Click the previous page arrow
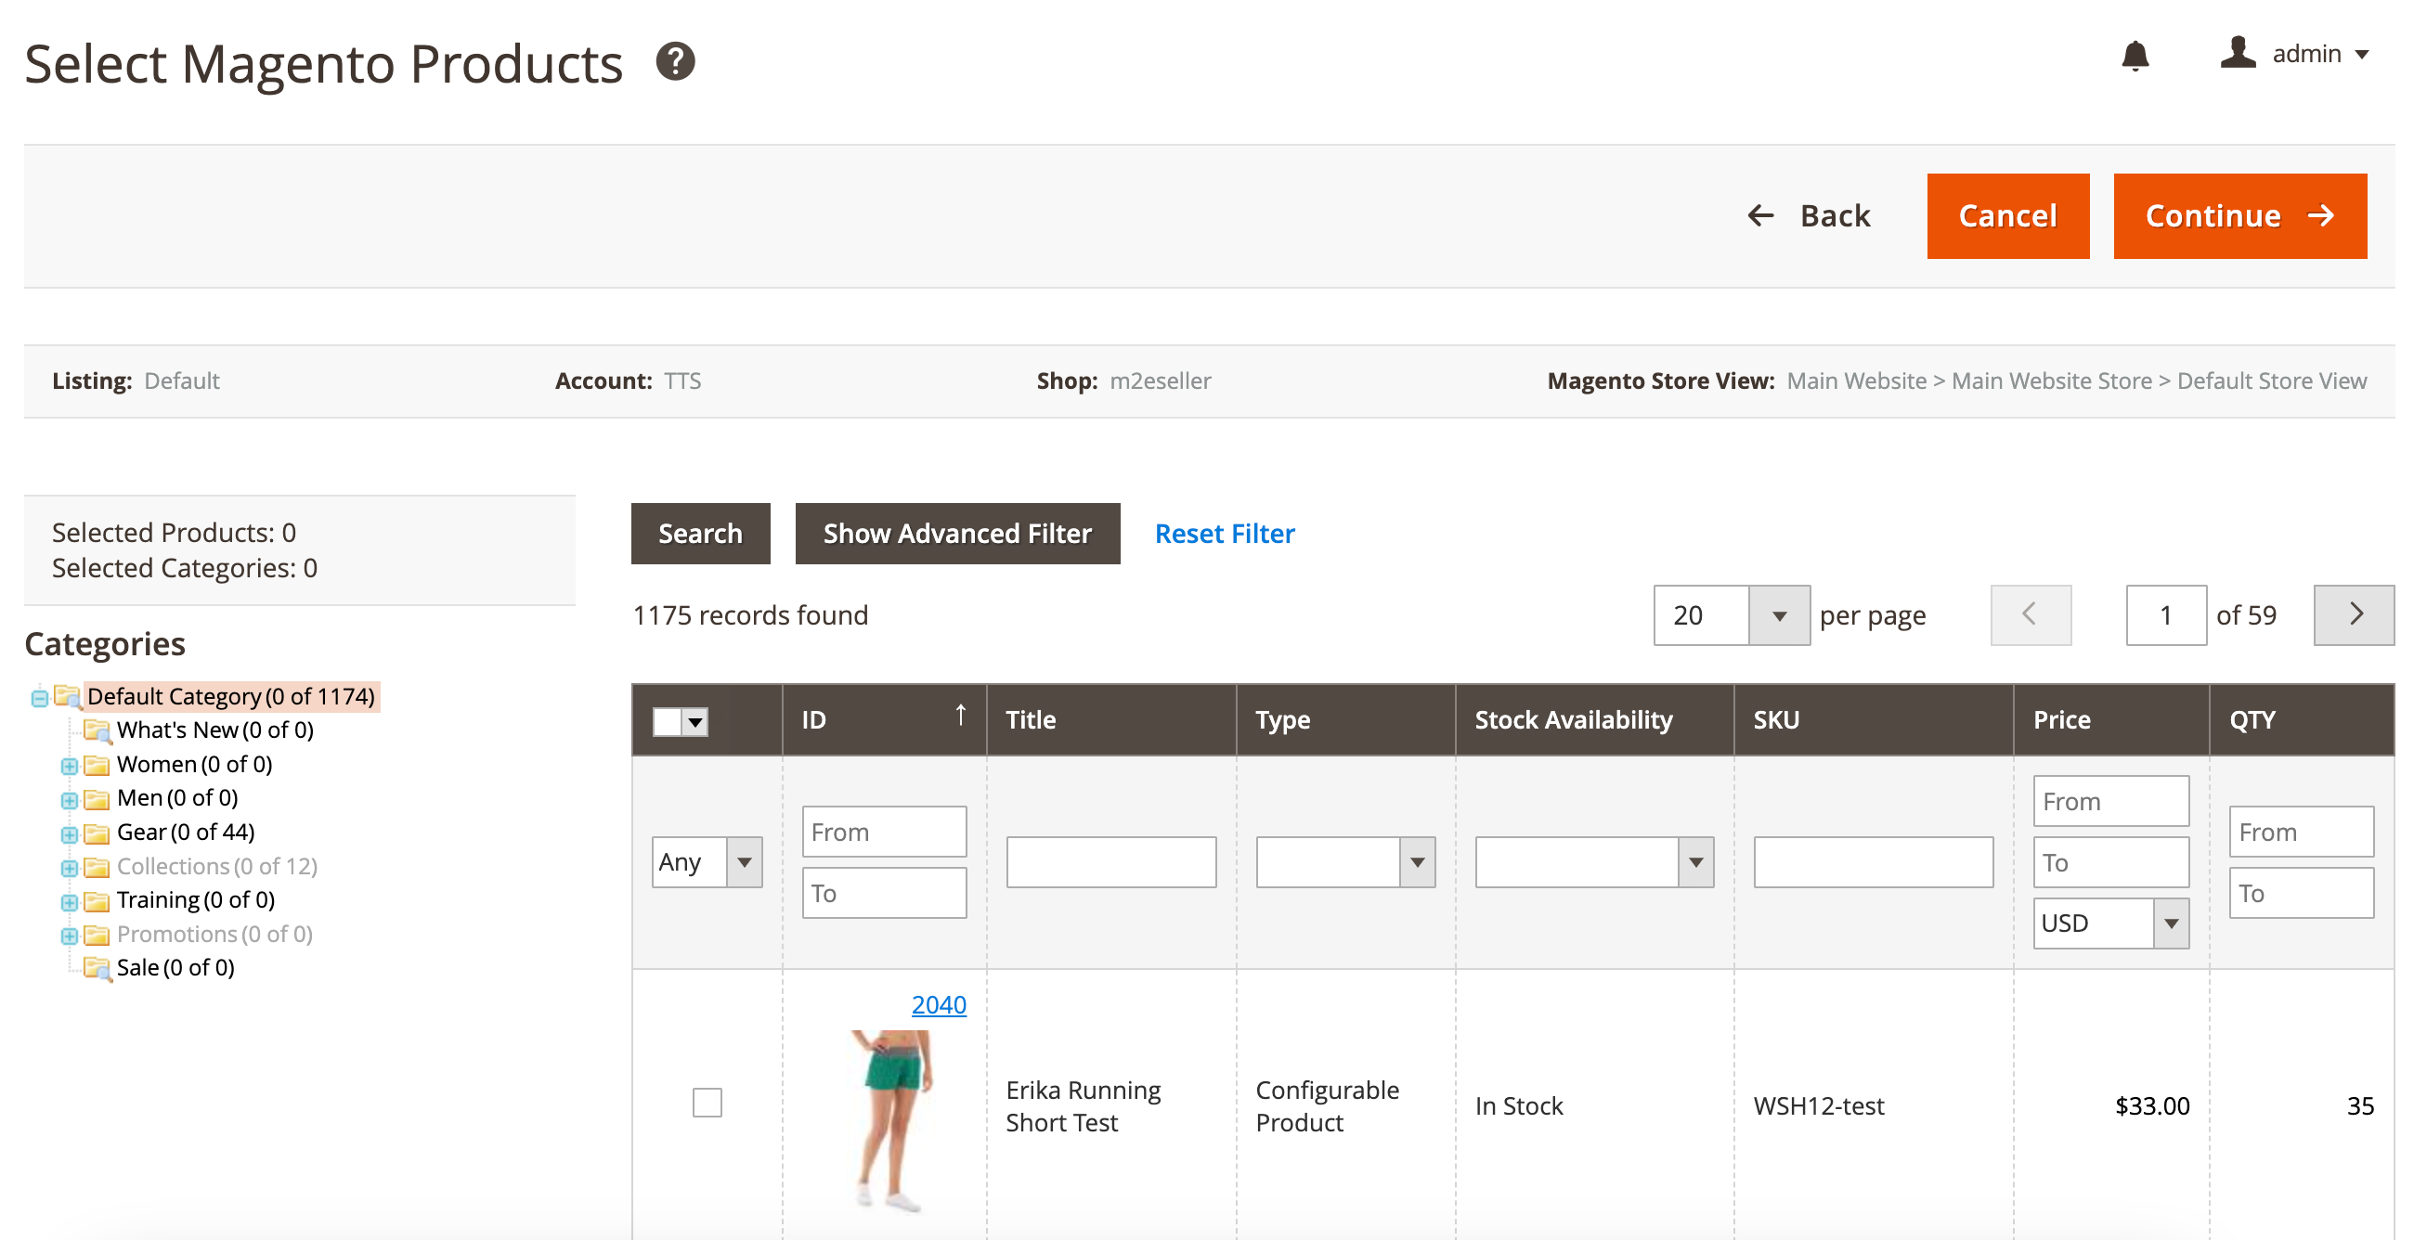 point(2031,614)
